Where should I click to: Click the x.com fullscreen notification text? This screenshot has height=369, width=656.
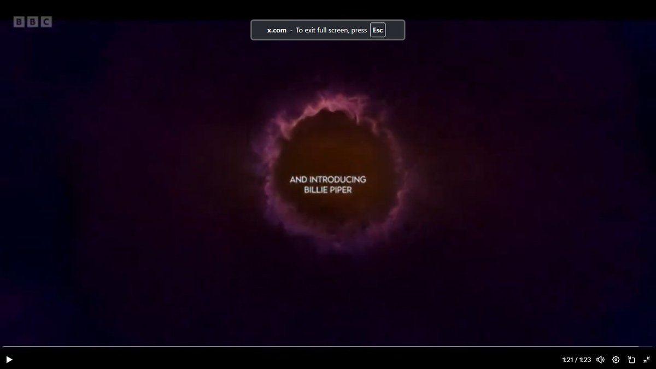[x=277, y=30]
